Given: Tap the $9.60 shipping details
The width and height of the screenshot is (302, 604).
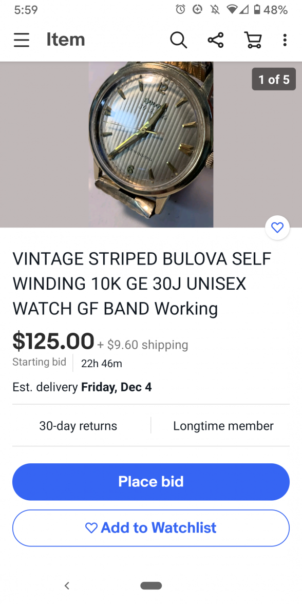Looking at the screenshot, I should click(143, 345).
